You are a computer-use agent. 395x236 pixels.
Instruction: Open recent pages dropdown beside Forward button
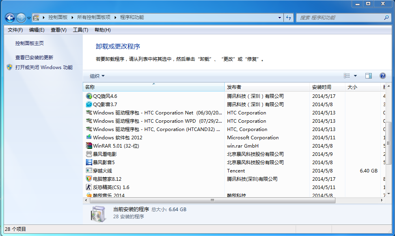click(x=29, y=18)
